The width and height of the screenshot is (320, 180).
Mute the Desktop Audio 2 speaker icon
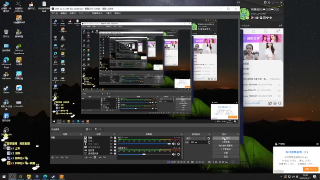pyautogui.click(x=174, y=154)
